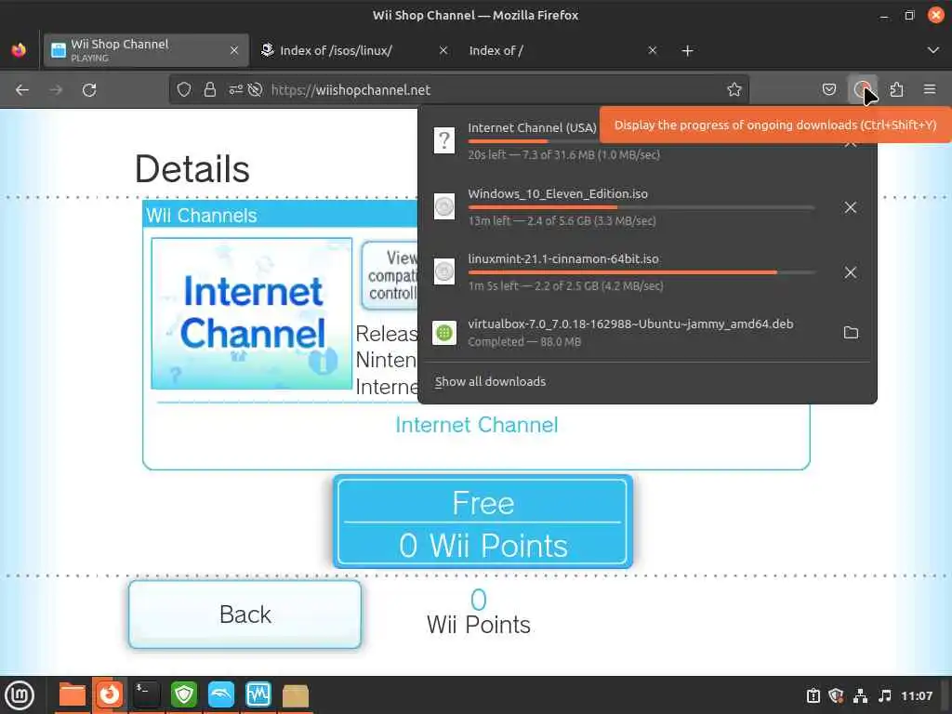The width and height of the screenshot is (952, 714).
Task: Click virtualbox-7.0 deb file name
Action: pyautogui.click(x=630, y=324)
